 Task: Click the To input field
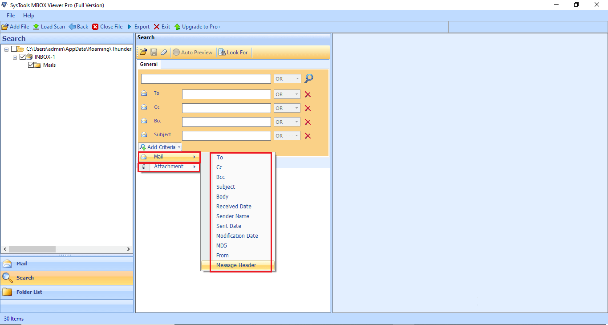(x=227, y=94)
